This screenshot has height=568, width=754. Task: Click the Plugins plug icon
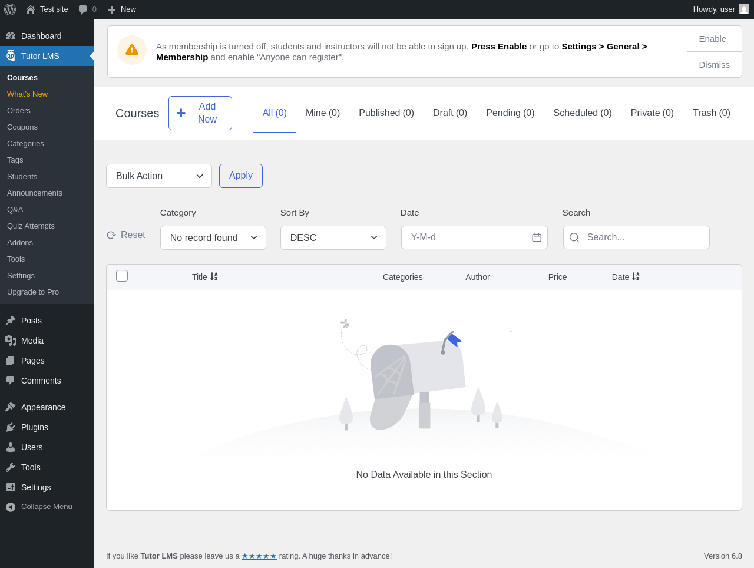click(x=11, y=427)
